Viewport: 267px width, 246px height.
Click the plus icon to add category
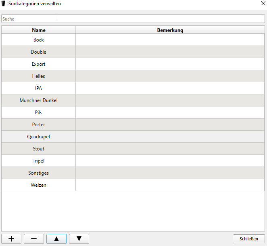coord(11,239)
